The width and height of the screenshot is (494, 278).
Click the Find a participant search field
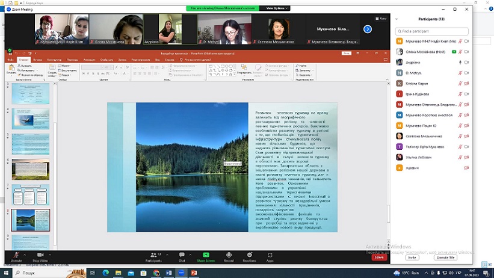pos(432,31)
